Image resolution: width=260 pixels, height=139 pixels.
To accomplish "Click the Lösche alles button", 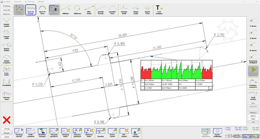I will [x=7, y=10].
